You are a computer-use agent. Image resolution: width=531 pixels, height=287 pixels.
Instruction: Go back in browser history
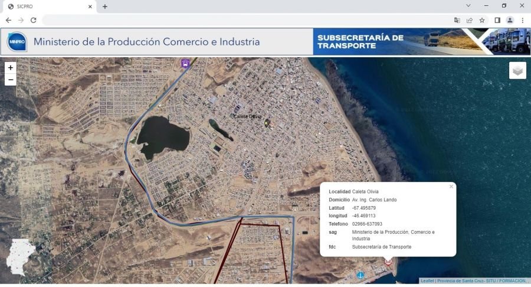tap(8, 20)
